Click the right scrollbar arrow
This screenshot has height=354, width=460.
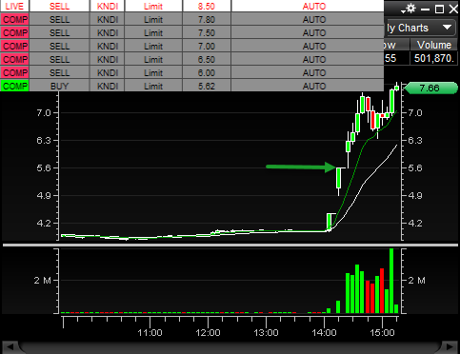point(450,346)
